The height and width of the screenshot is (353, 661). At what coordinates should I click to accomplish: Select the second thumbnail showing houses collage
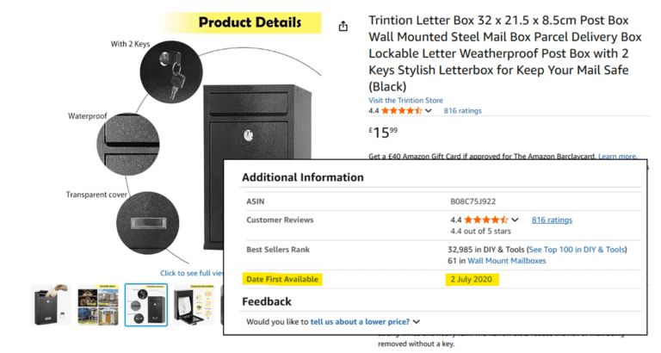(98, 306)
